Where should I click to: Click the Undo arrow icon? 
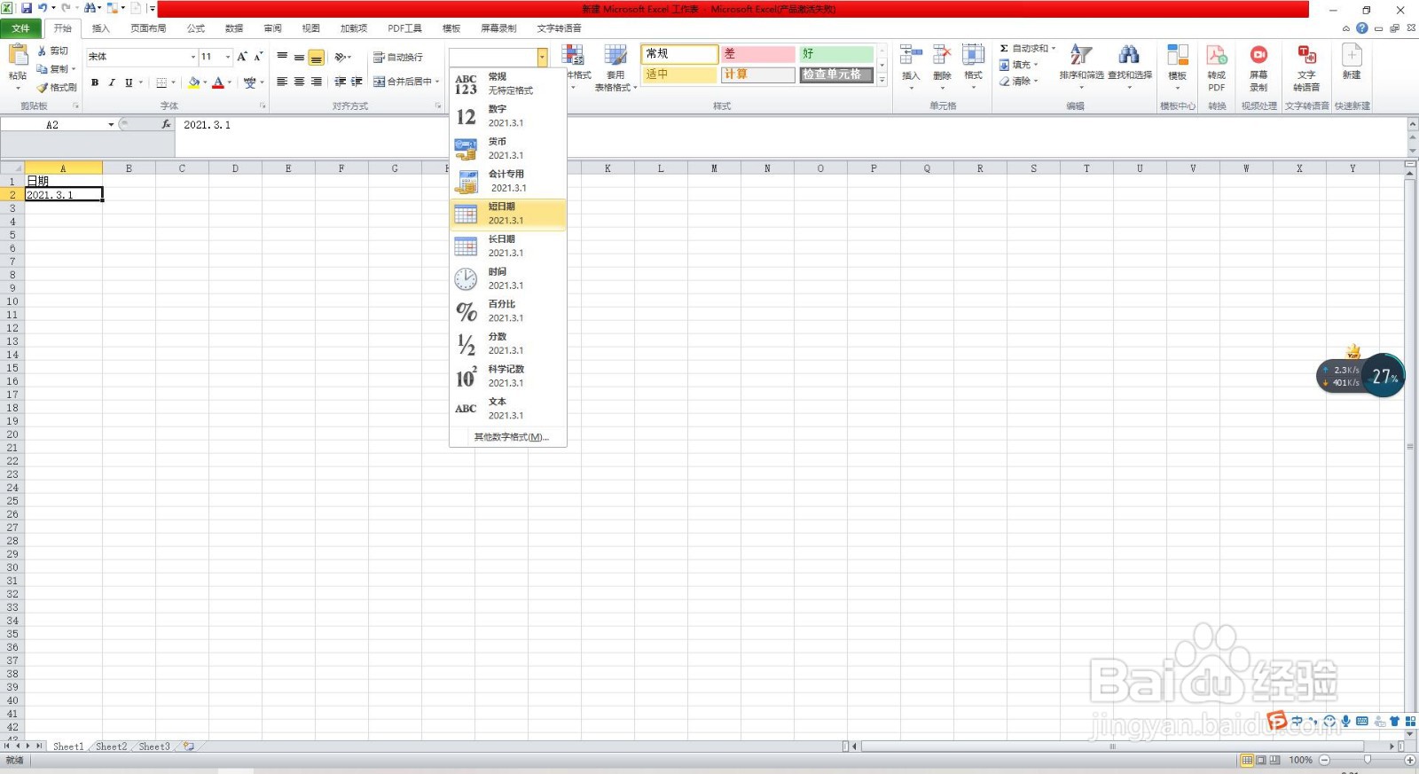tap(42, 8)
